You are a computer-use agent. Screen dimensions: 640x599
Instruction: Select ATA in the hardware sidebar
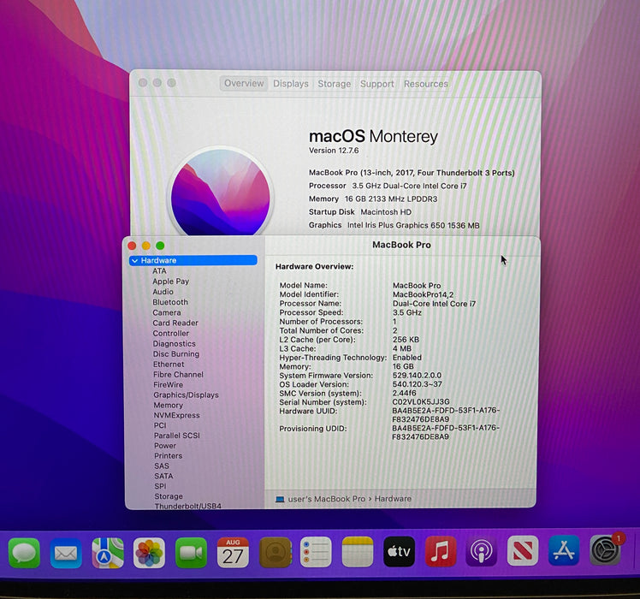tap(159, 271)
